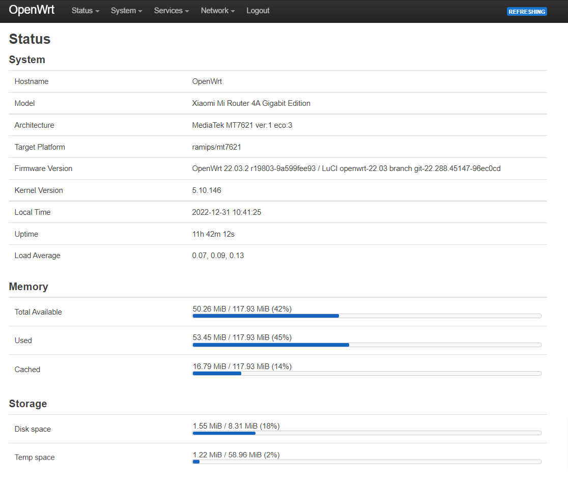Select the kernel version 5.10.146
Viewport: 568px width, 479px height.
[207, 190]
